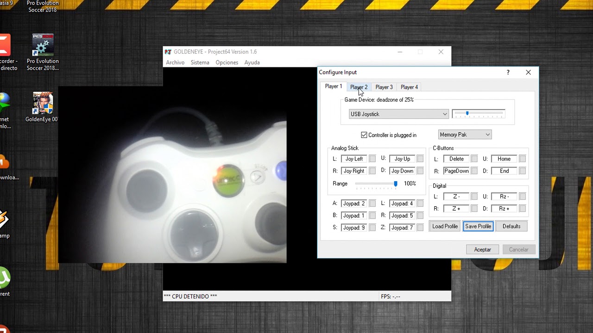Click the Digital Rz - field
Screen dimensions: 593x333
504,197
